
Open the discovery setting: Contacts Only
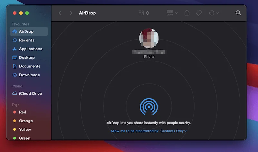(149, 131)
